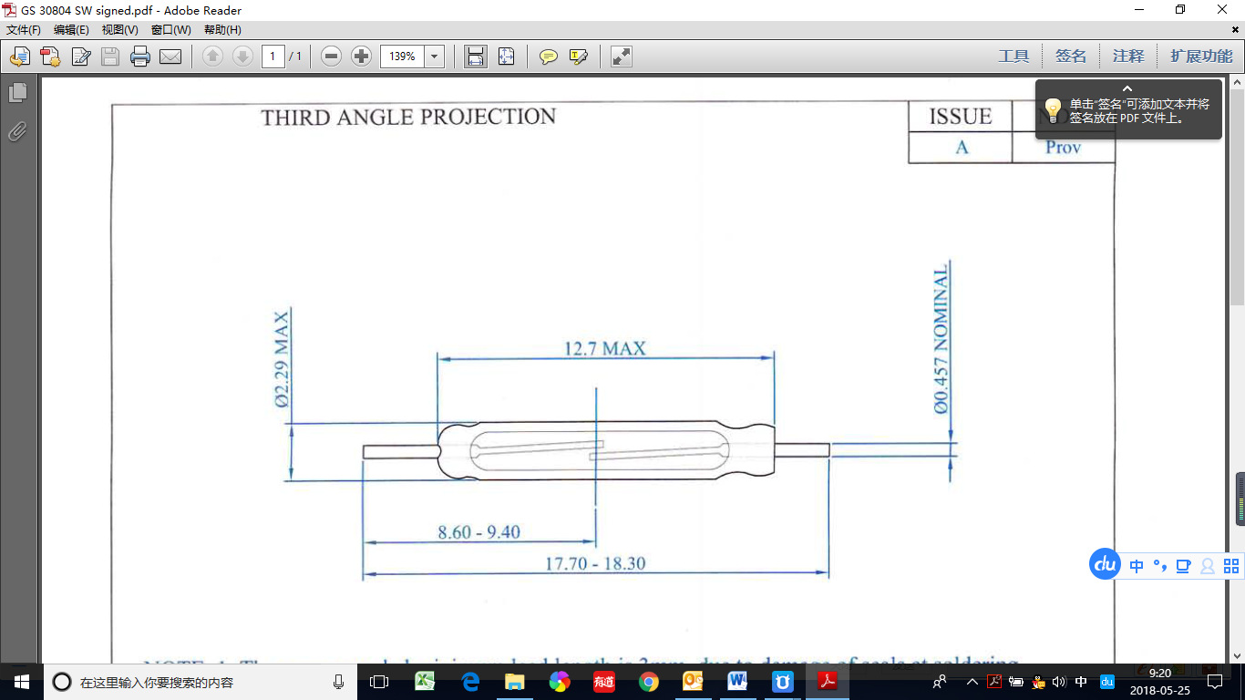The height and width of the screenshot is (700, 1245).
Task: Click the page number input field
Action: tap(273, 57)
